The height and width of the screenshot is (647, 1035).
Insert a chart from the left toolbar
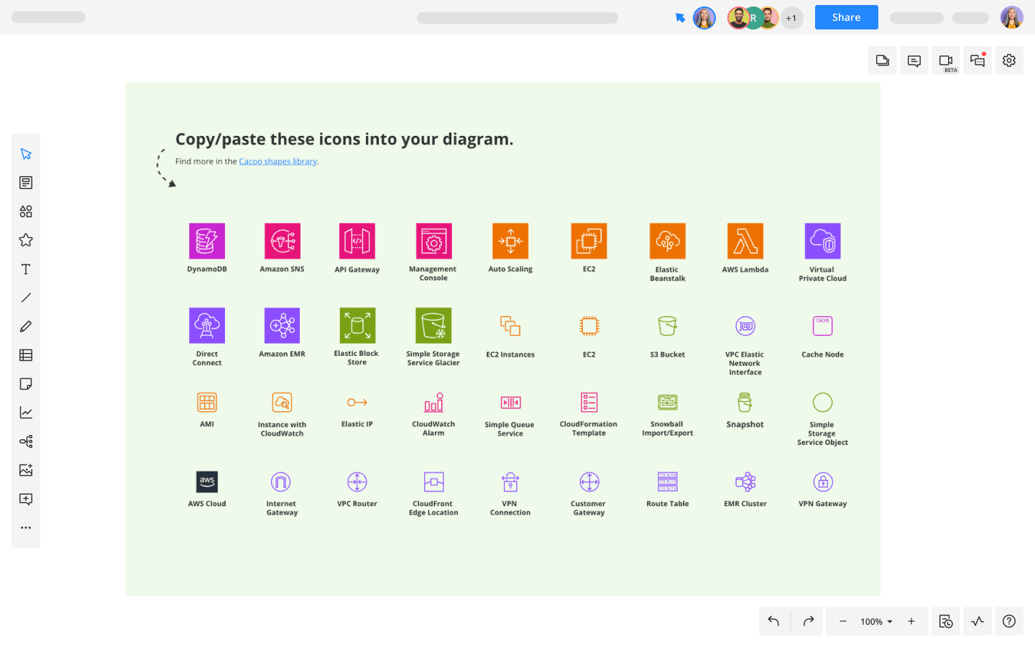click(x=26, y=413)
